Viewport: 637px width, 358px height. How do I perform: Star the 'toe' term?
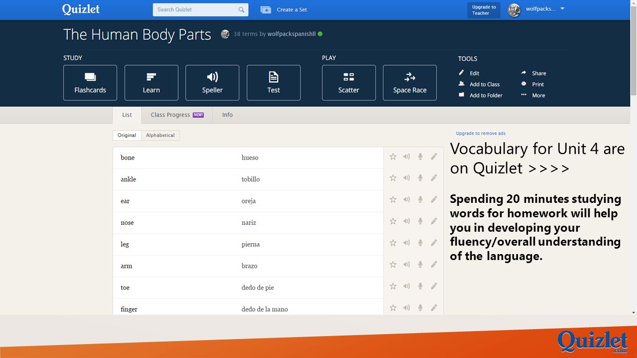[x=393, y=286]
